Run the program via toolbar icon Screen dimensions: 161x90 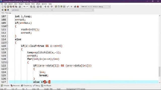pyautogui.click(x=59, y=7)
